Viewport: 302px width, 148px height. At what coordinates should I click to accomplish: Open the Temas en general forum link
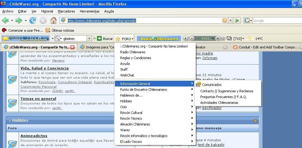coord(38,99)
